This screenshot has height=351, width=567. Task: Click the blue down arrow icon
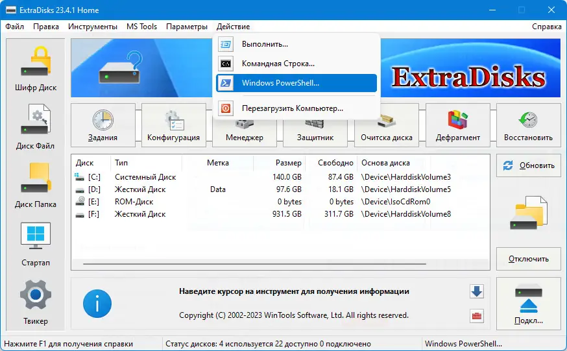[x=477, y=291]
